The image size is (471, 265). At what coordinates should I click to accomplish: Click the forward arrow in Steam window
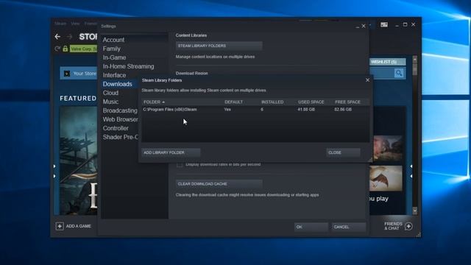[x=69, y=37]
